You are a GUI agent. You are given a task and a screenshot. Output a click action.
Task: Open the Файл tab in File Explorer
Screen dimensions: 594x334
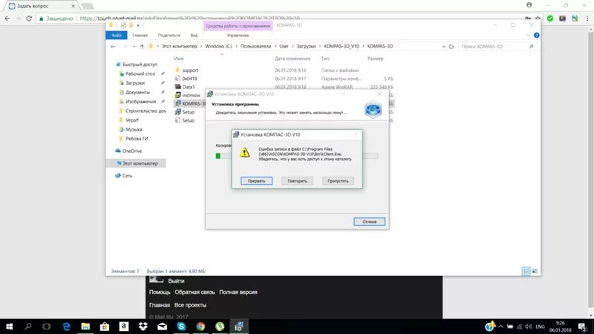[x=117, y=35]
